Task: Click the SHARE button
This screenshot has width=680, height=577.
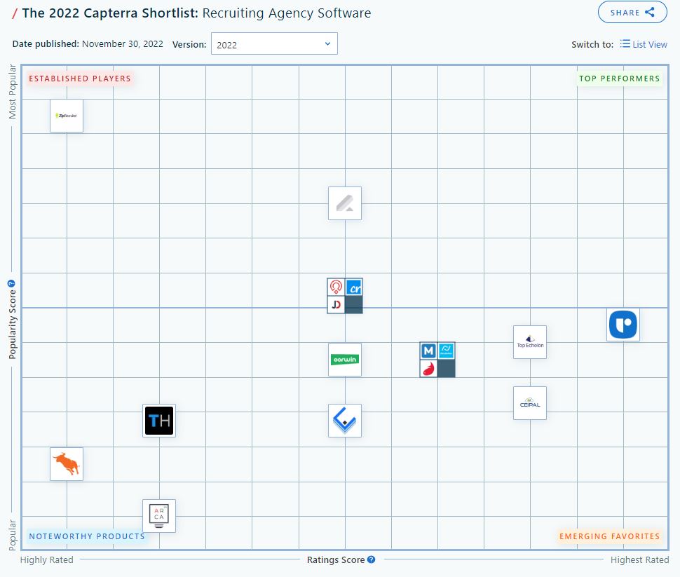Action: [632, 12]
